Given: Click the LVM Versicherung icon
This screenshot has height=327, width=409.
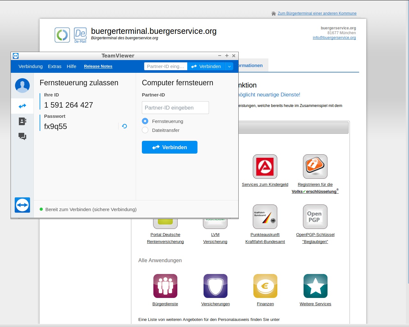Looking at the screenshot, I should pos(215,224).
